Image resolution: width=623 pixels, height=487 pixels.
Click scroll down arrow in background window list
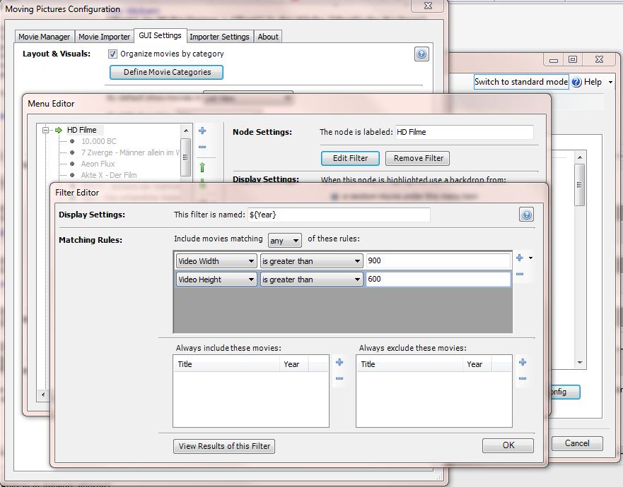tap(580, 363)
